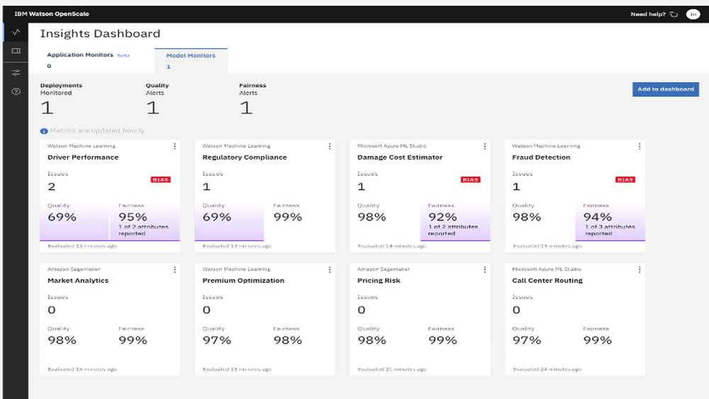Click Market Analytics 99% fairness value
Viewport: 709px width, 399px height.
133,341
